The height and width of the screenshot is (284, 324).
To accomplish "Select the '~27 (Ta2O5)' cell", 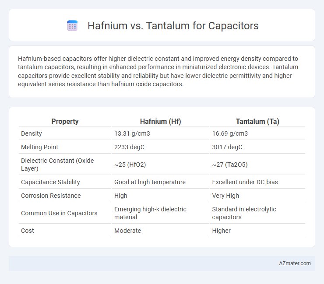I will click(230, 165).
